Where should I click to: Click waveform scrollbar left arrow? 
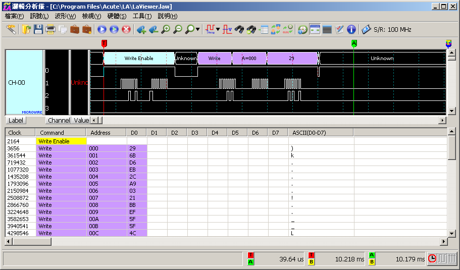(94, 120)
